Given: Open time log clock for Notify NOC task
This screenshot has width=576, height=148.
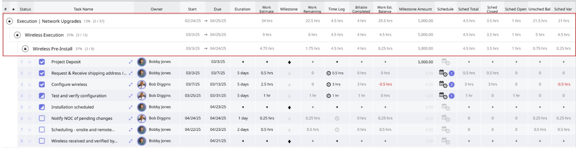Looking at the screenshot, I should click(337, 118).
